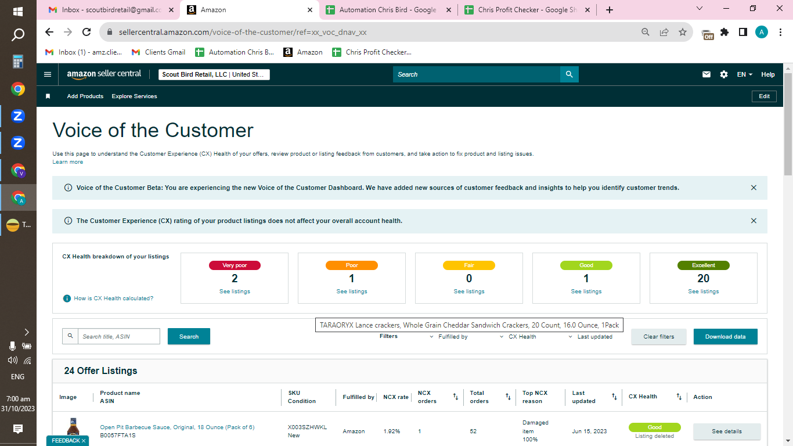This screenshot has height=446, width=793.
Task: Open taskbar Chrome with purple V badge
Action: tap(18, 170)
